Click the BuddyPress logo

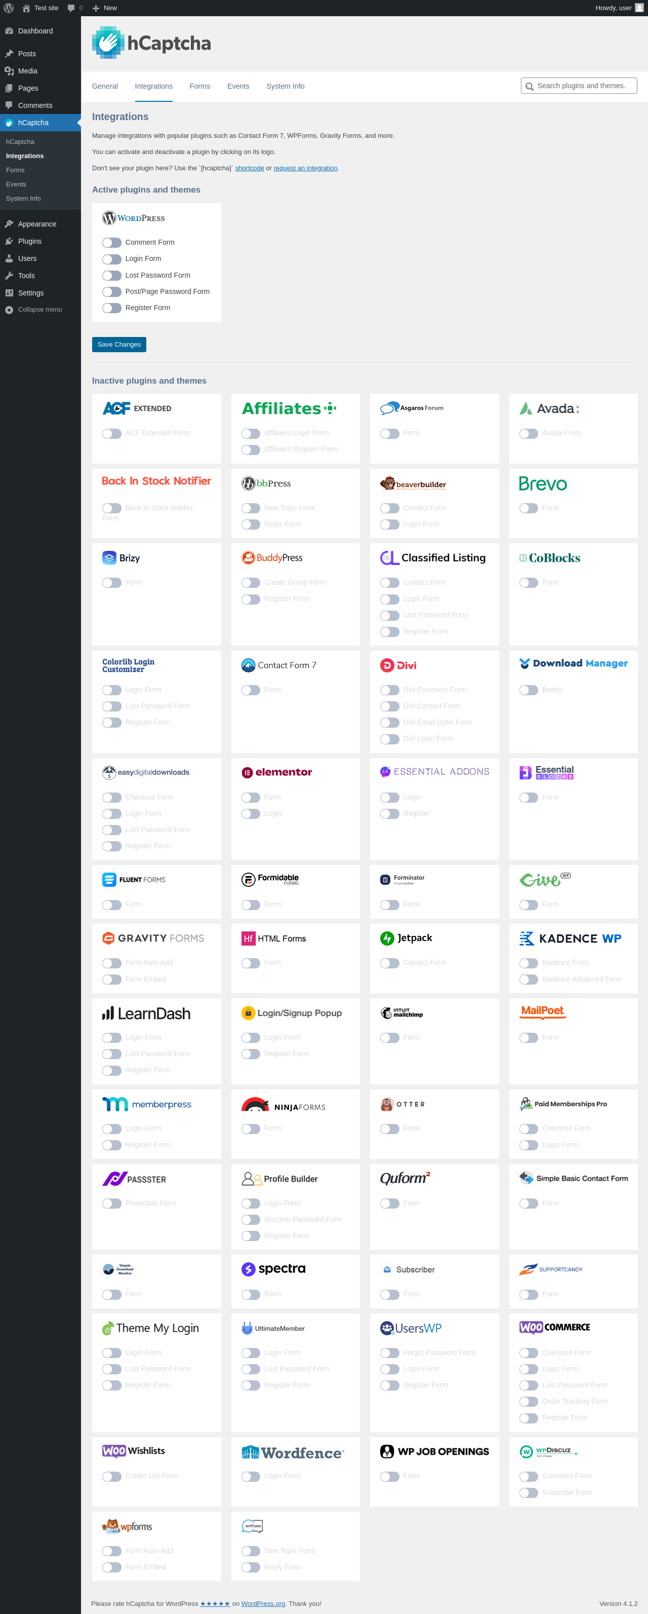click(x=272, y=557)
